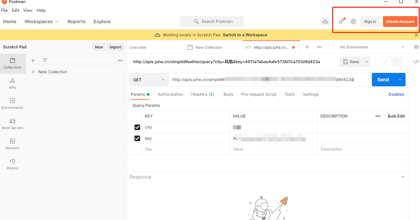420x220 pixels.
Task: Open the collections three-dot options menu
Action: pyautogui.click(x=120, y=60)
